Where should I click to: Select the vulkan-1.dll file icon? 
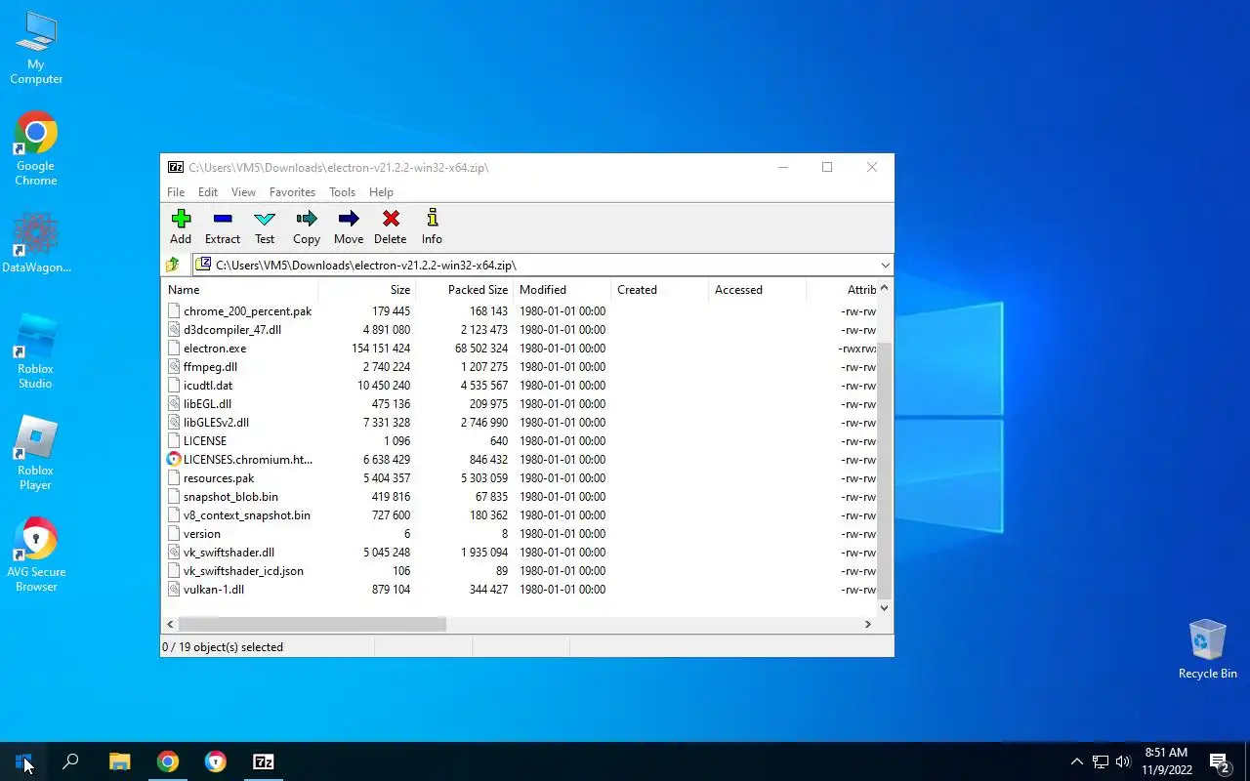pyautogui.click(x=174, y=590)
